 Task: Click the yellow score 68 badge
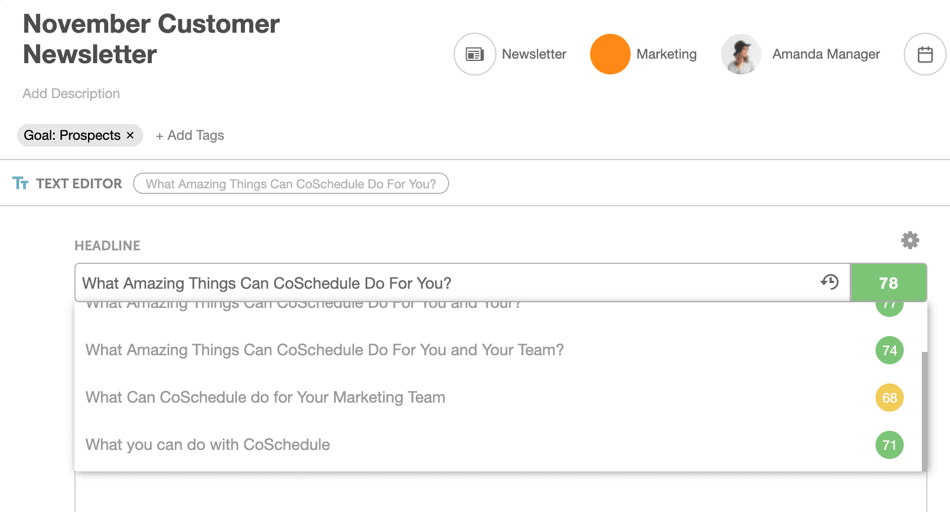(890, 398)
